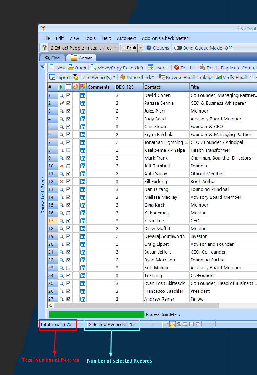Click the highlighted person view icon in status bar
257x375 pixels.
tap(172, 324)
